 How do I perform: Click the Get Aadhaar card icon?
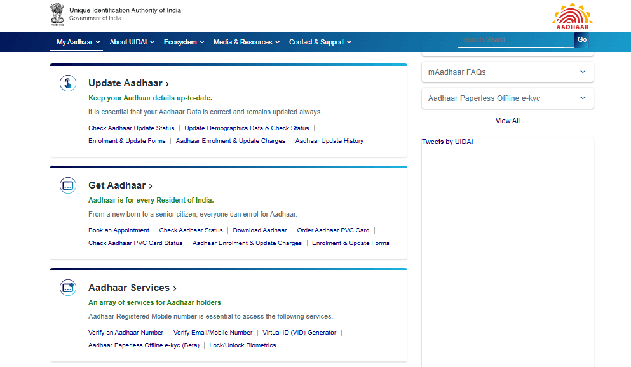pyautogui.click(x=68, y=185)
